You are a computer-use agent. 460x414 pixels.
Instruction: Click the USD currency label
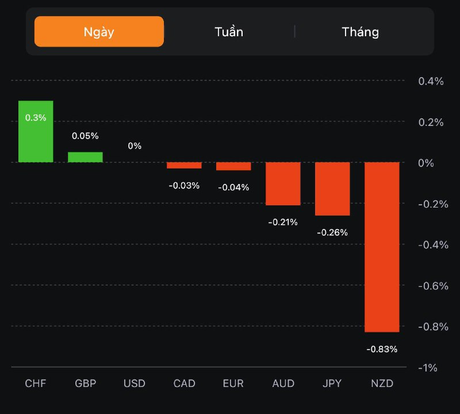(x=135, y=384)
